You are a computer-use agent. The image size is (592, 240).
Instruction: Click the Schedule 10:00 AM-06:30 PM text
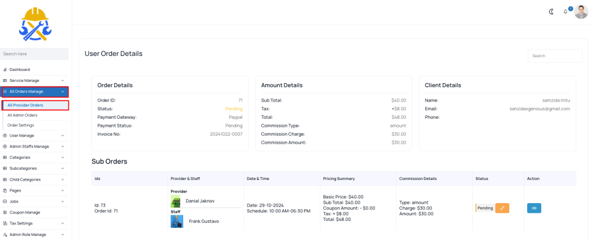click(x=279, y=211)
